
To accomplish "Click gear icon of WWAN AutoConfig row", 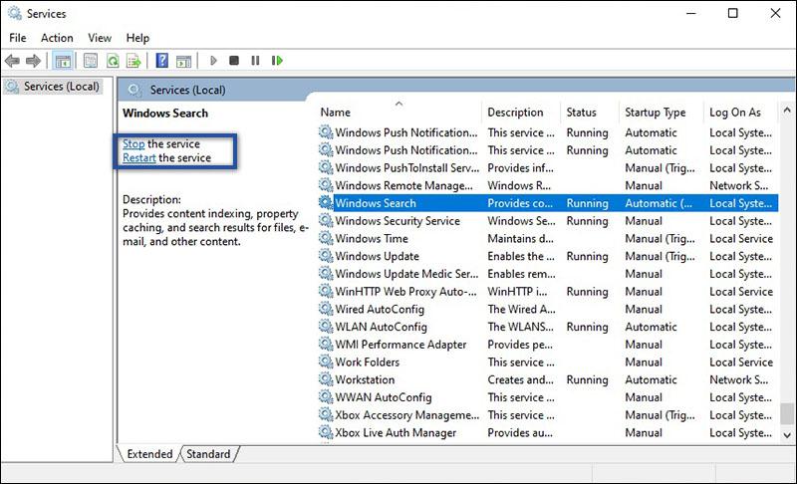I will point(326,397).
